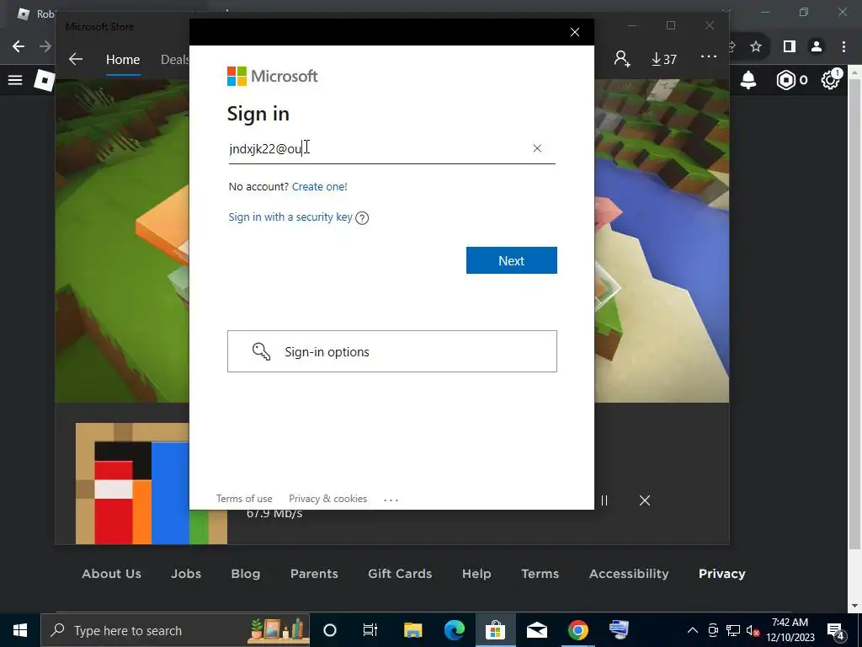Open Terms of use link
Image resolution: width=862 pixels, height=647 pixels.
click(x=244, y=499)
